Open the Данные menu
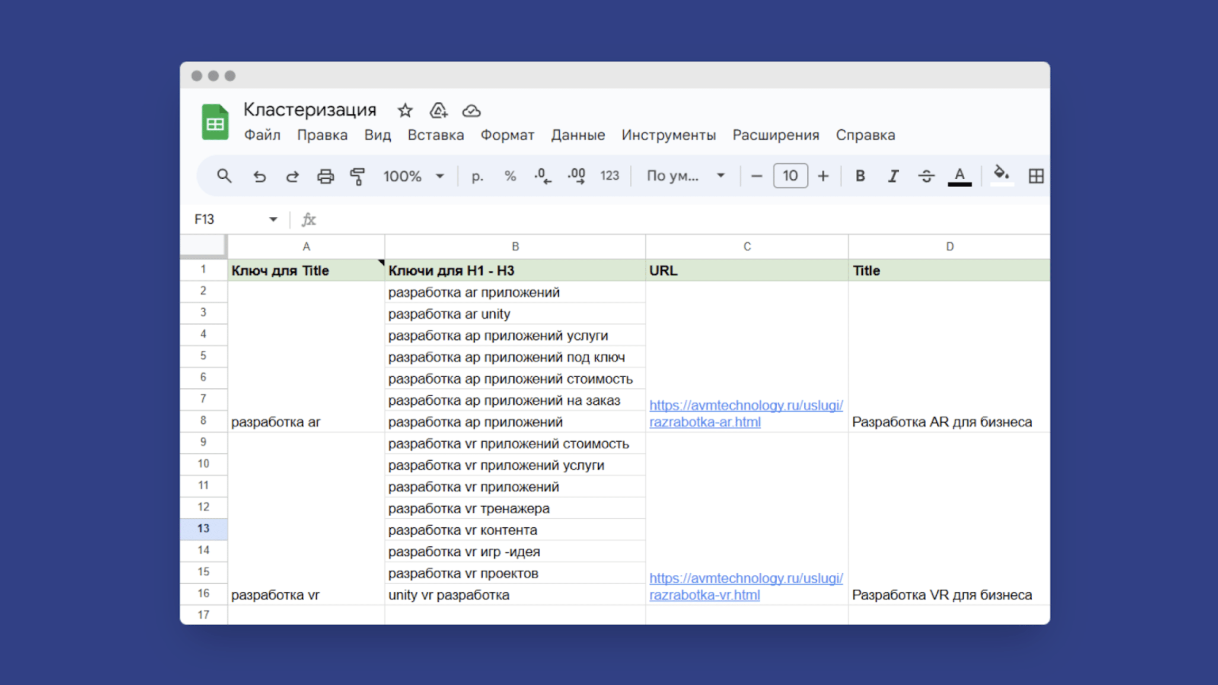The width and height of the screenshot is (1218, 685). tap(578, 135)
